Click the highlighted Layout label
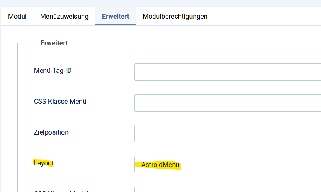Image resolution: width=321 pixels, height=192 pixels. (43, 163)
